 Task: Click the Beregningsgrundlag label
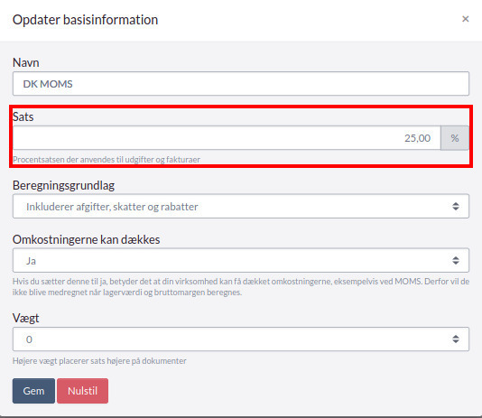(63, 186)
